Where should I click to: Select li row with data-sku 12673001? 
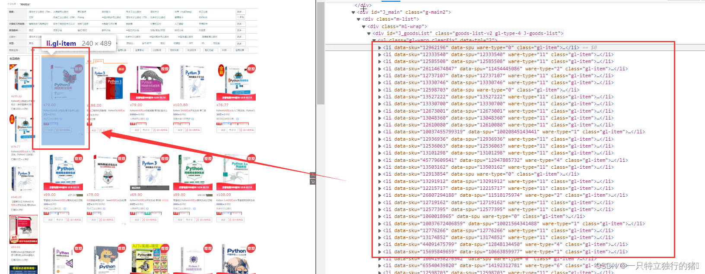(498, 111)
